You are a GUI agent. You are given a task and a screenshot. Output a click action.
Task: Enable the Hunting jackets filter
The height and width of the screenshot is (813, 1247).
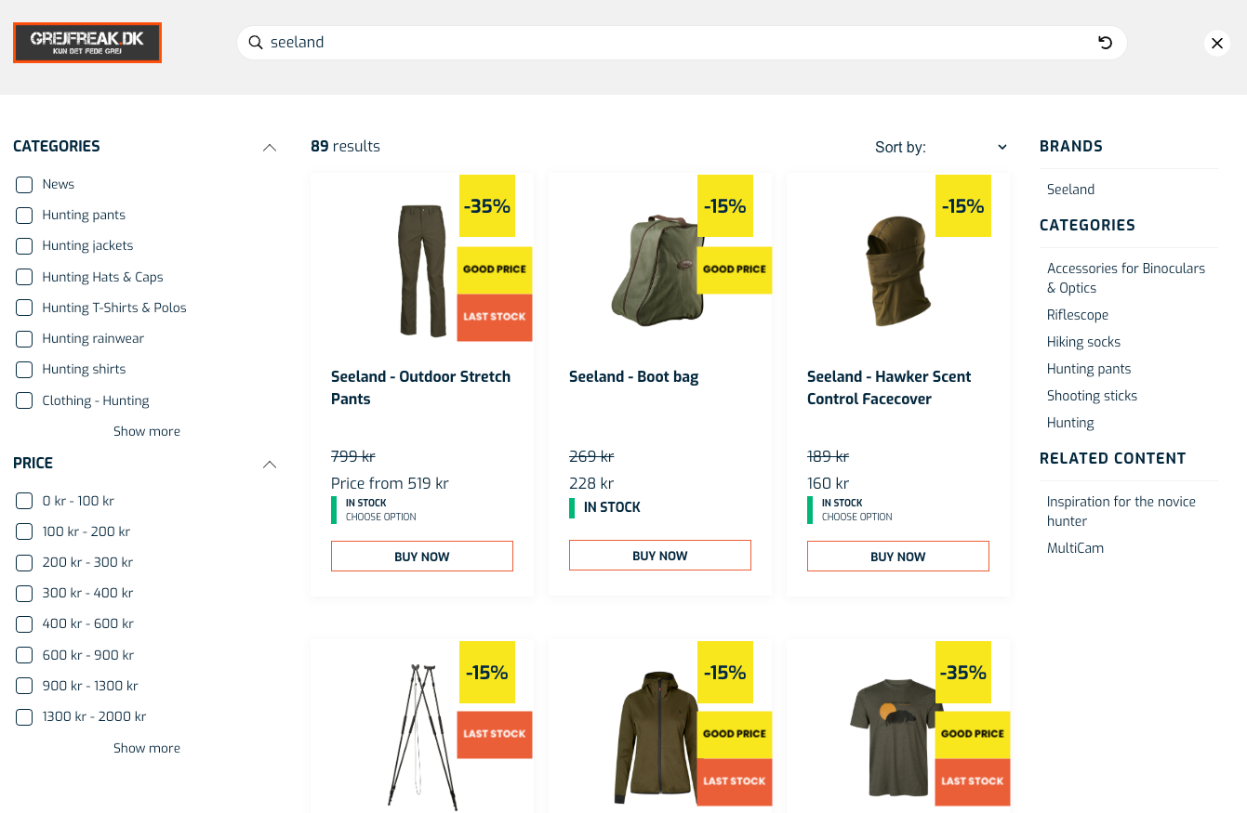point(24,245)
